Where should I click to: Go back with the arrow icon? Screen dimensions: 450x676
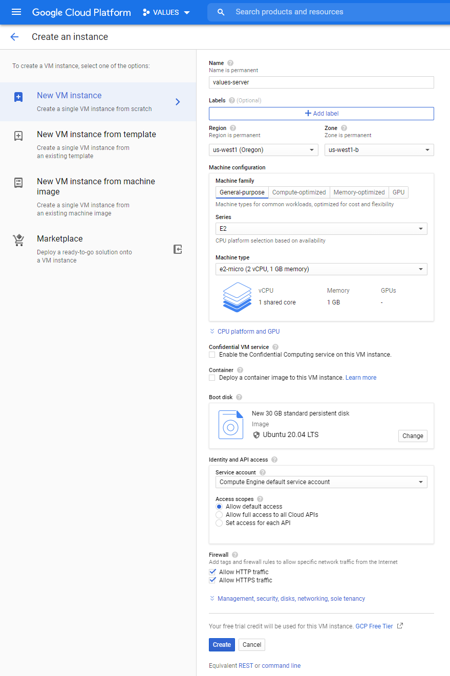14,37
